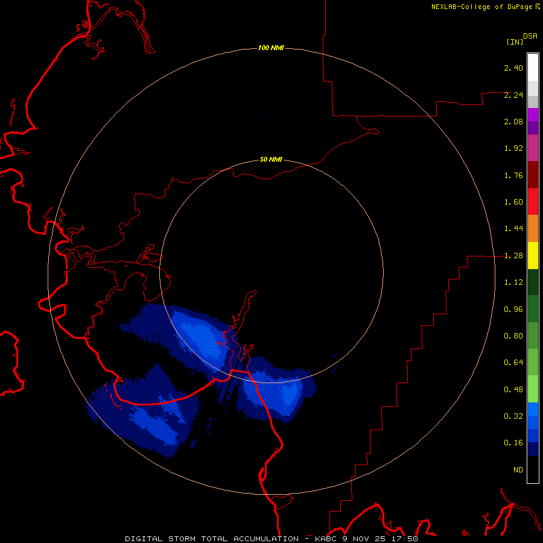
Task: Click the 0.96 legend value
Action: 513,310
